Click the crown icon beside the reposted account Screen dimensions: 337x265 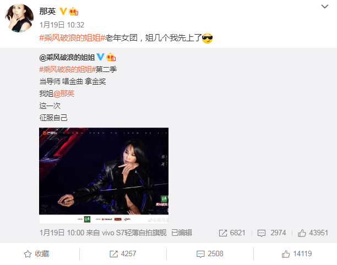click(x=111, y=57)
